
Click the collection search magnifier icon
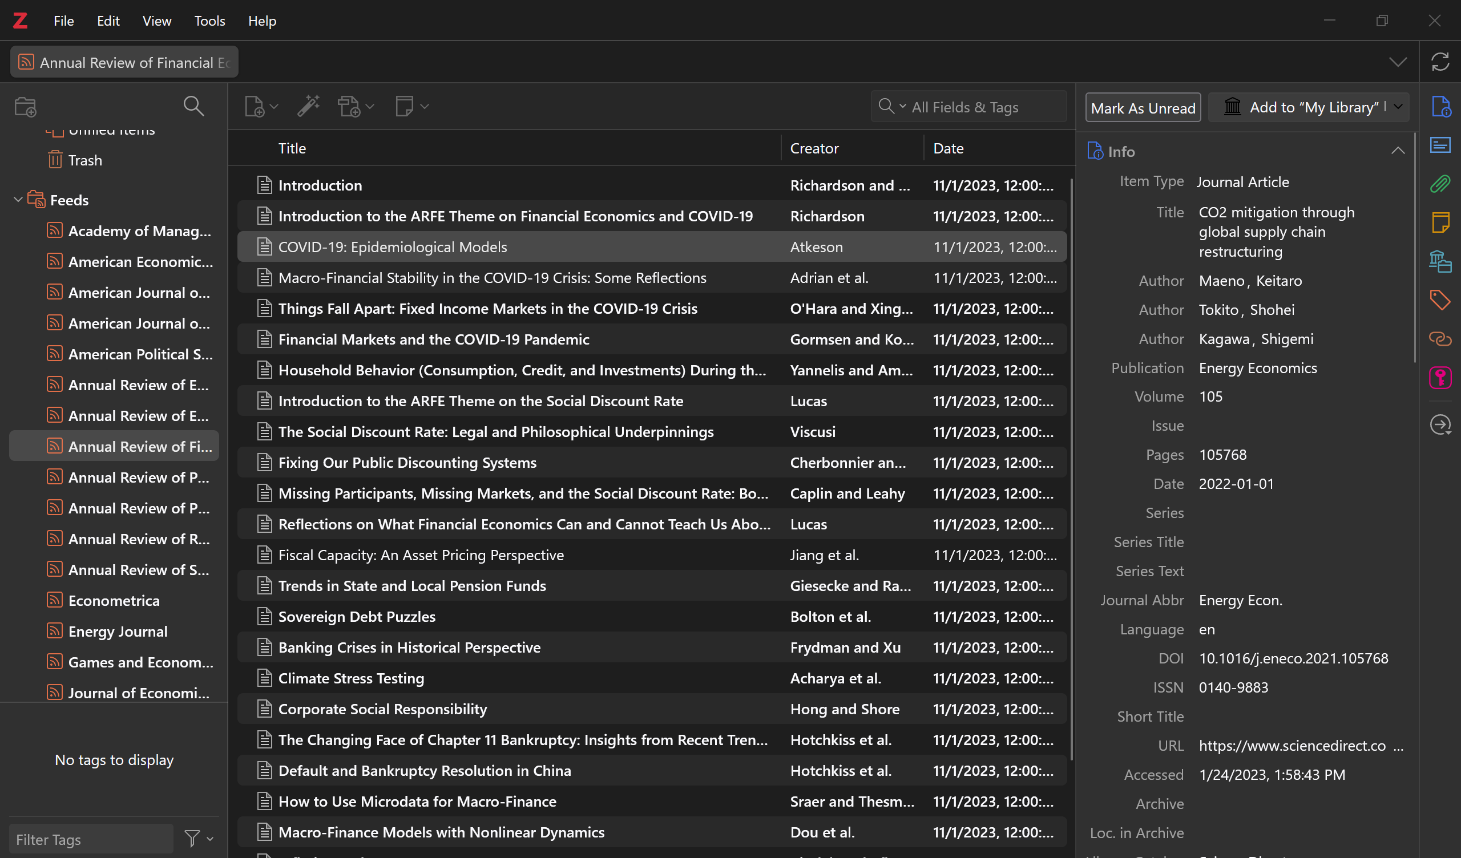(193, 107)
